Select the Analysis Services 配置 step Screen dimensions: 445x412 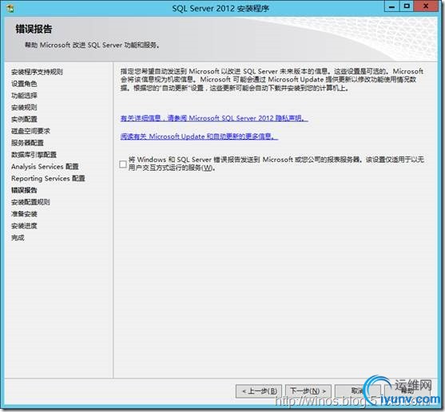coord(45,167)
